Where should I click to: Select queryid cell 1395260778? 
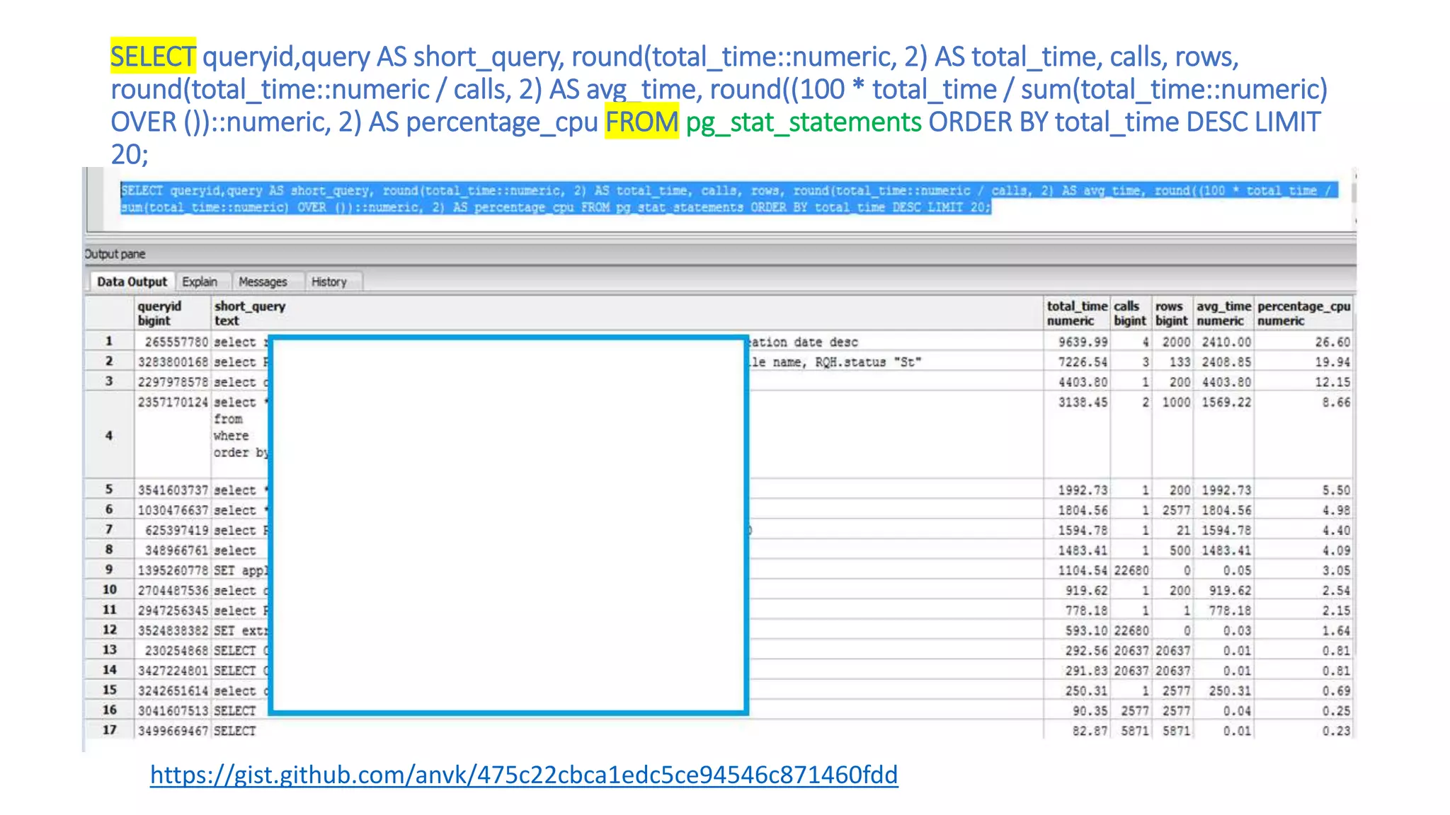173,570
